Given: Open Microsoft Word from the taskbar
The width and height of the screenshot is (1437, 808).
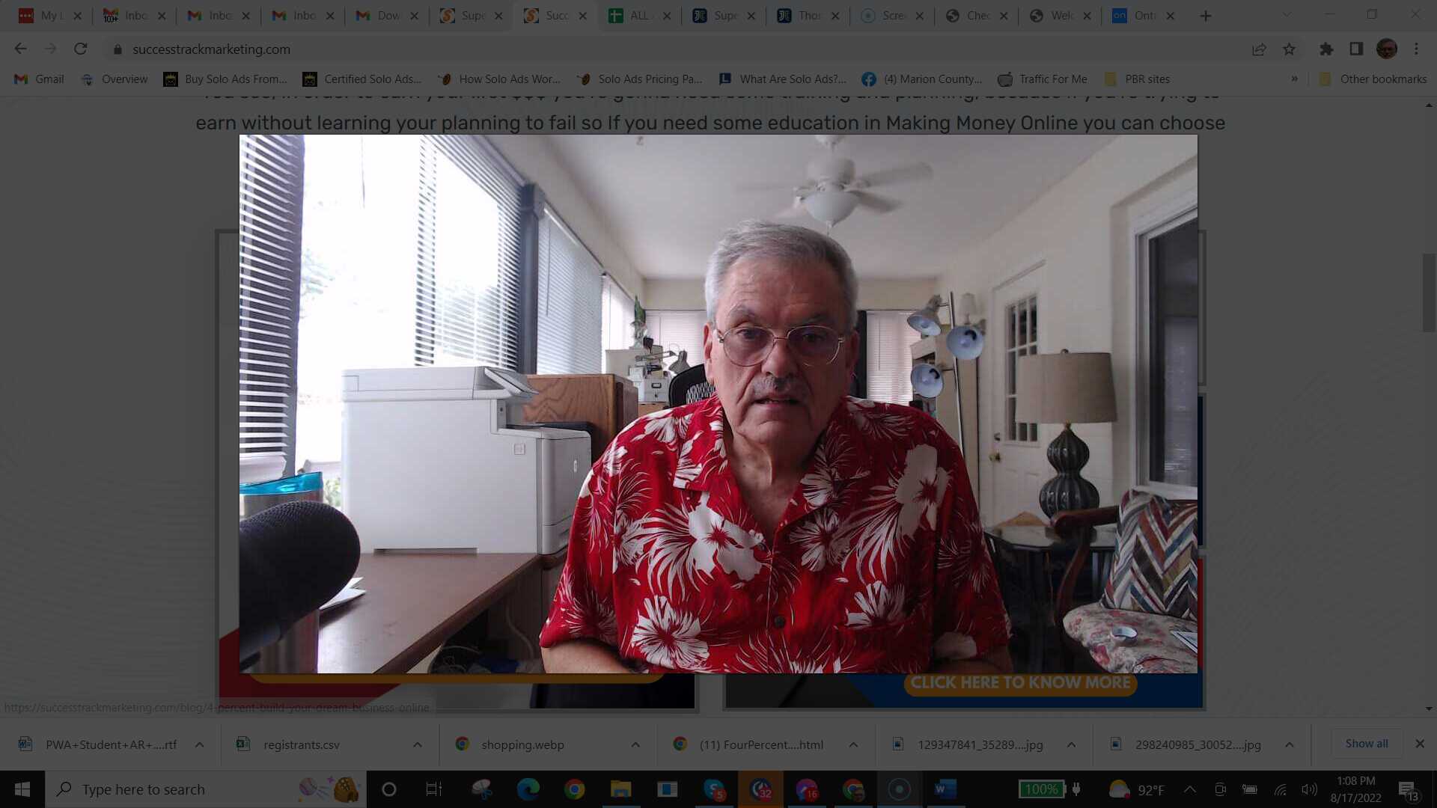Looking at the screenshot, I should click(x=945, y=789).
